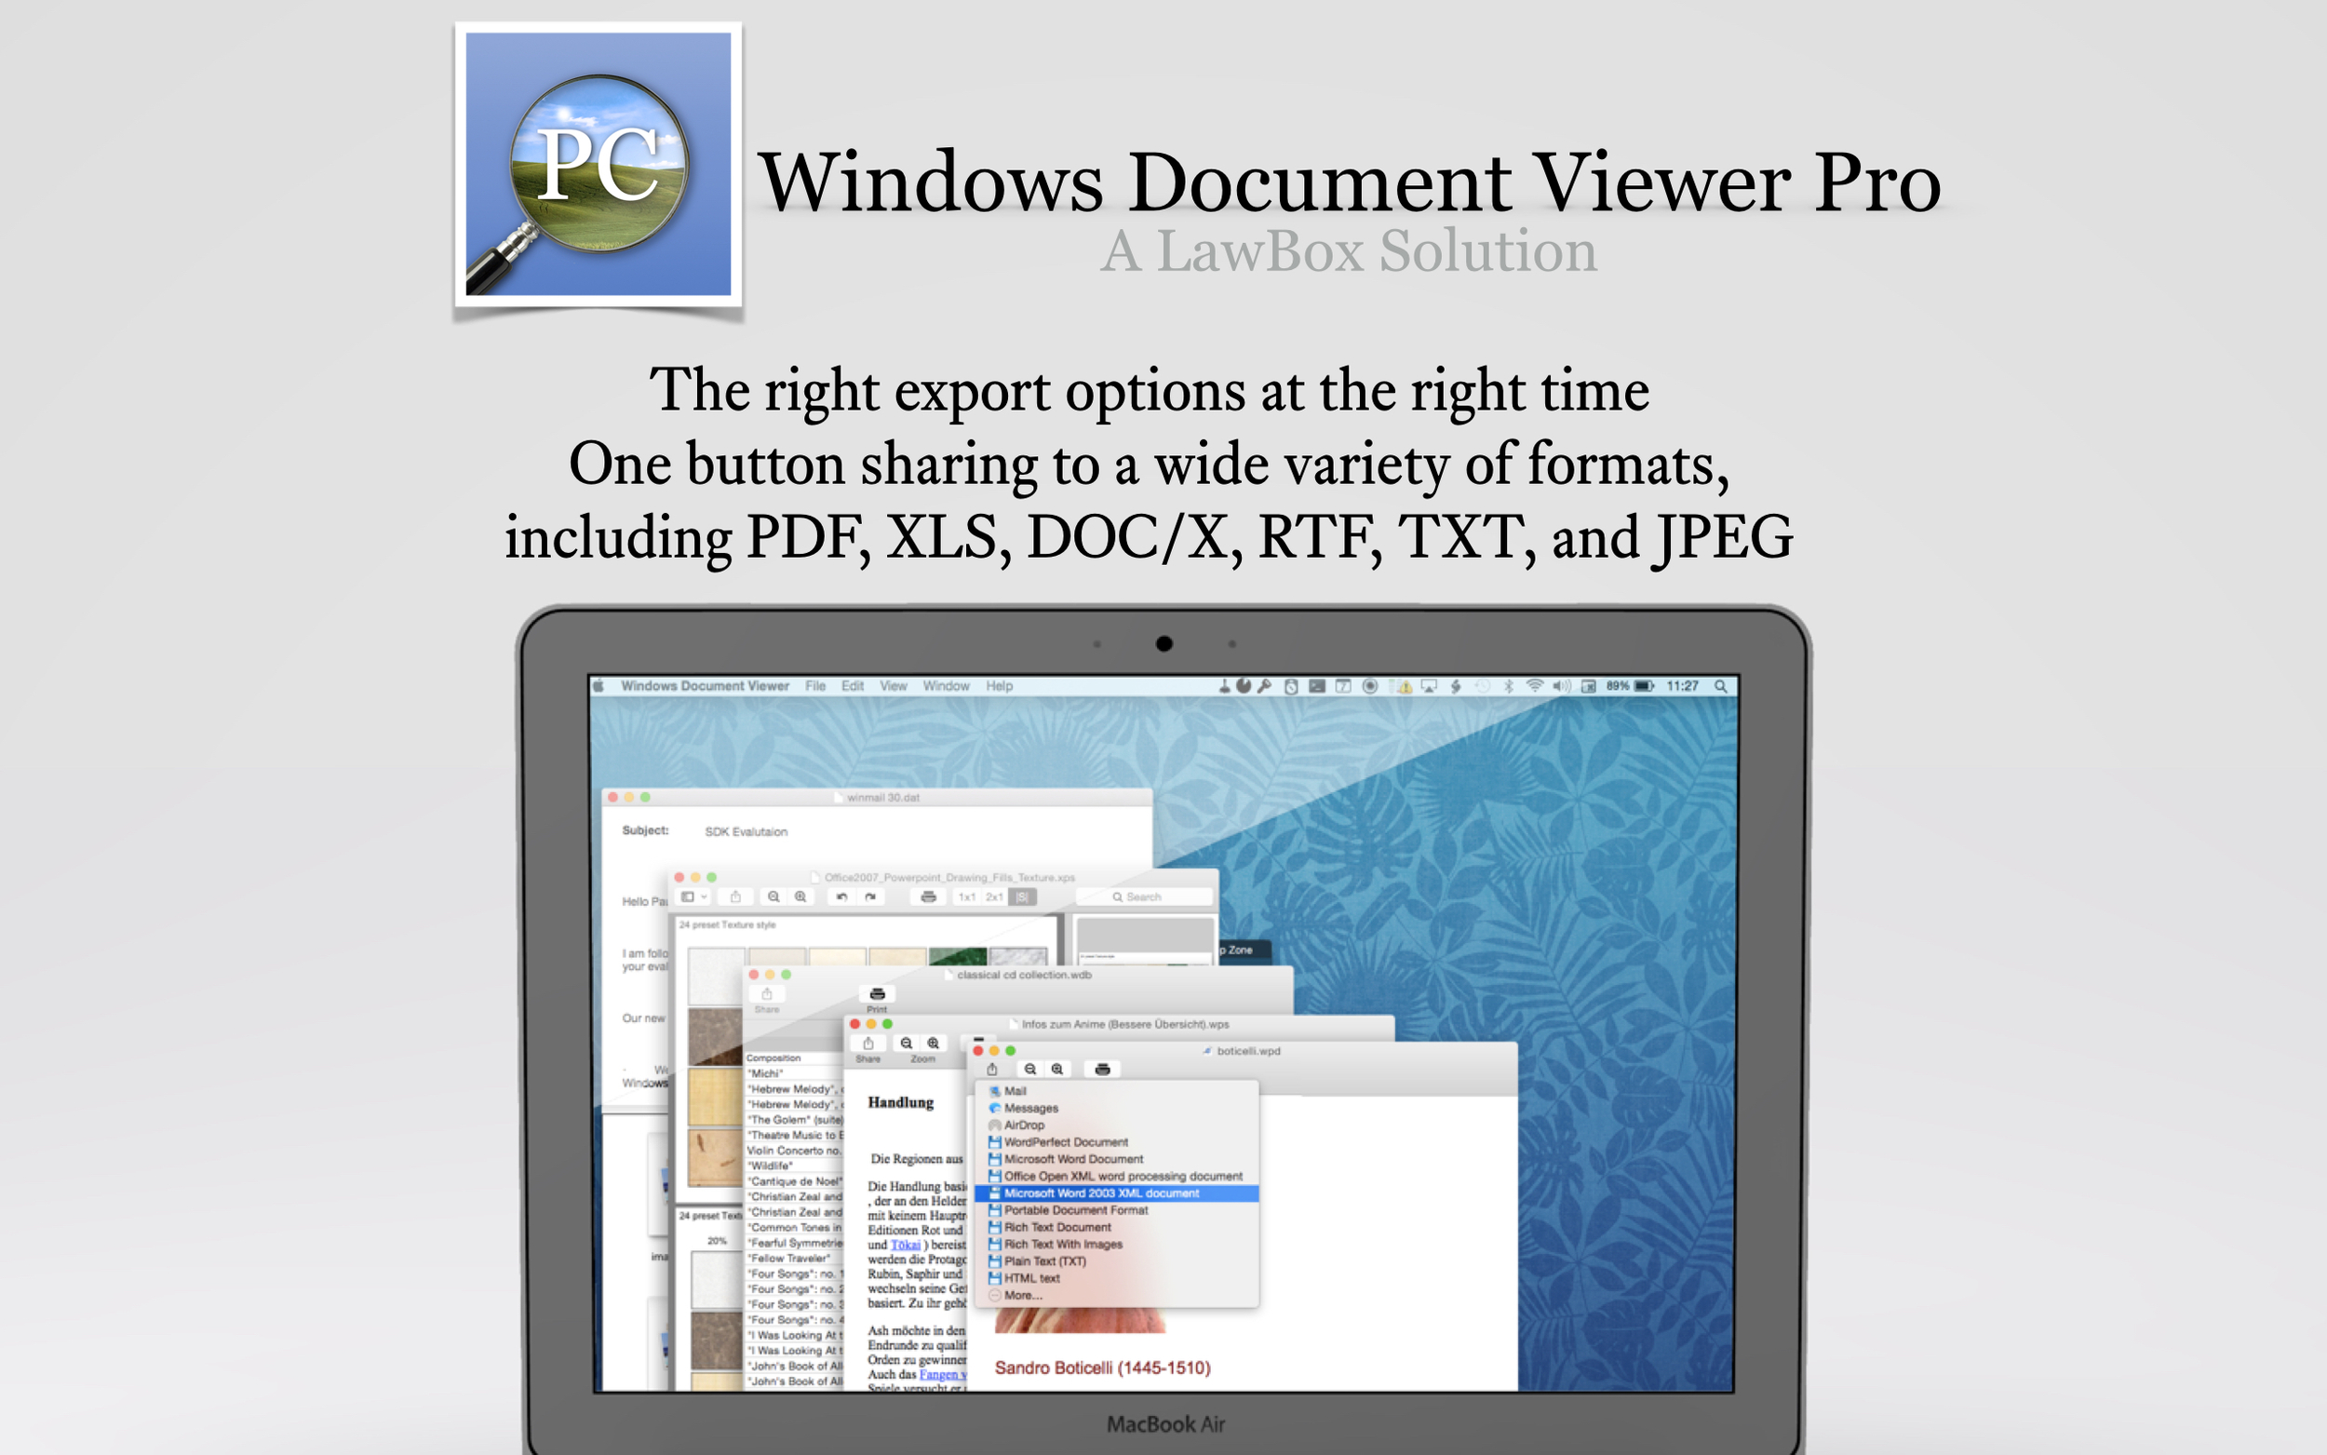The height and width of the screenshot is (1455, 2327).
Task: Export as Plain Text (TXT)
Action: [x=1117, y=1261]
